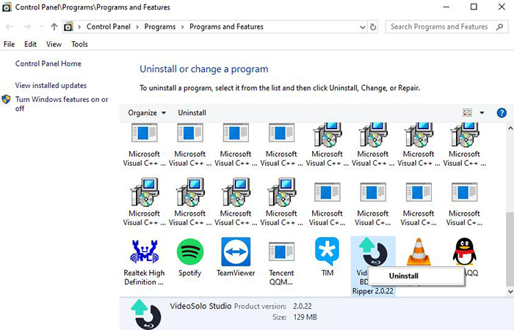This screenshot has width=514, height=330.
Task: Click the VideoSolo icon in details pane
Action: pos(146,314)
